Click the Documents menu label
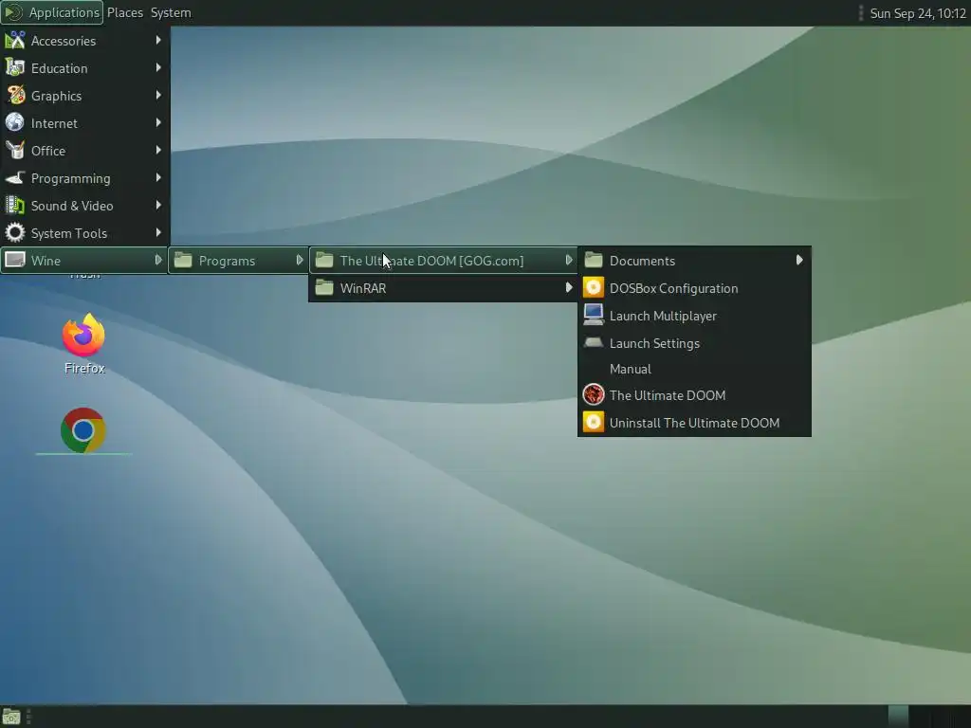Image resolution: width=971 pixels, height=728 pixels. 642,261
